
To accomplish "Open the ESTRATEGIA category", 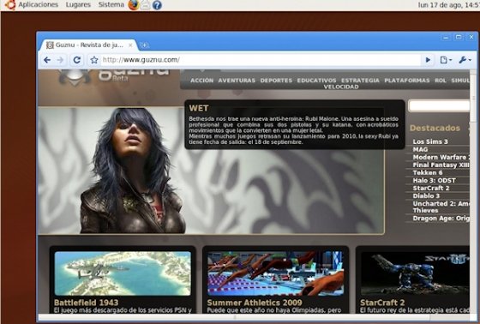I will pyautogui.click(x=360, y=81).
